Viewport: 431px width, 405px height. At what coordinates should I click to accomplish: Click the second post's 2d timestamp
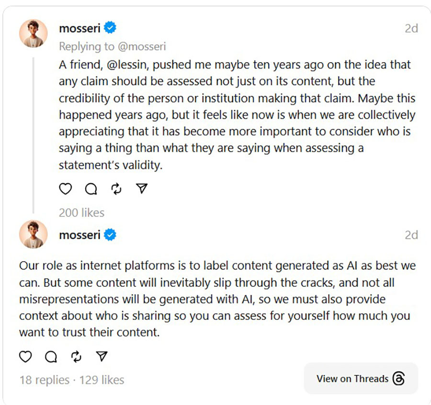(x=411, y=235)
